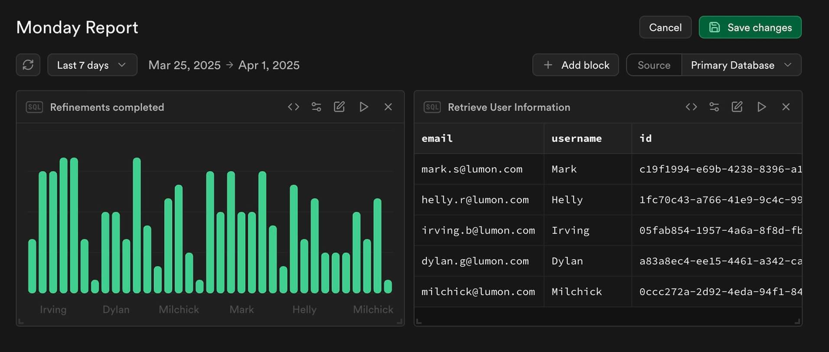Click the id cell starting c19f1994
The image size is (829, 352).
[x=717, y=169]
